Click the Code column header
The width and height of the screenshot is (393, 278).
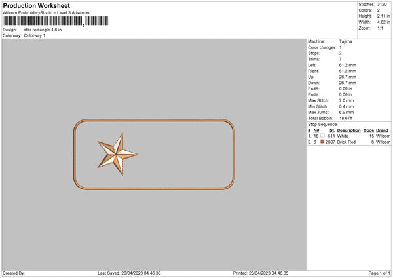tap(368, 130)
